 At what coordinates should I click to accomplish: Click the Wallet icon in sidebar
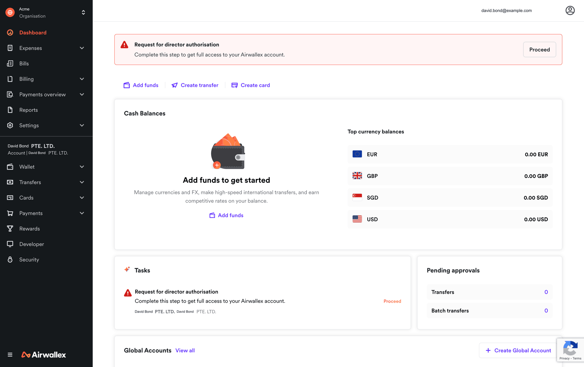(x=10, y=167)
